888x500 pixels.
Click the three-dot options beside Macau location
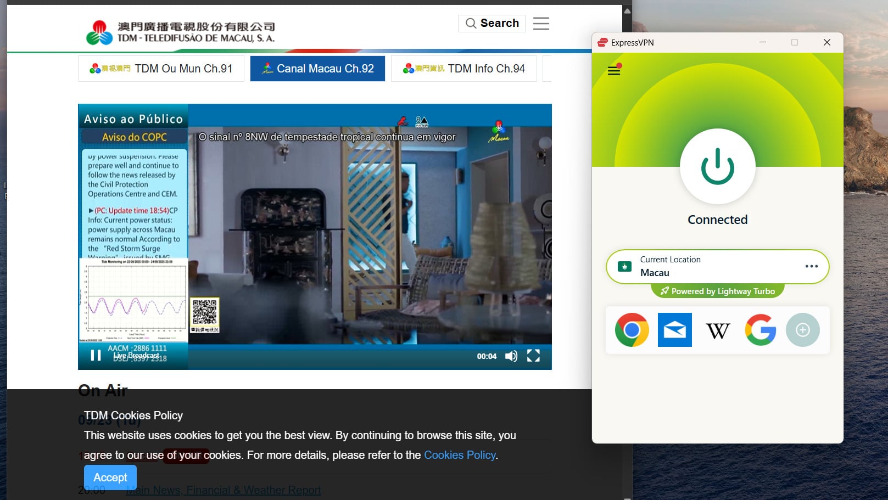tap(811, 266)
